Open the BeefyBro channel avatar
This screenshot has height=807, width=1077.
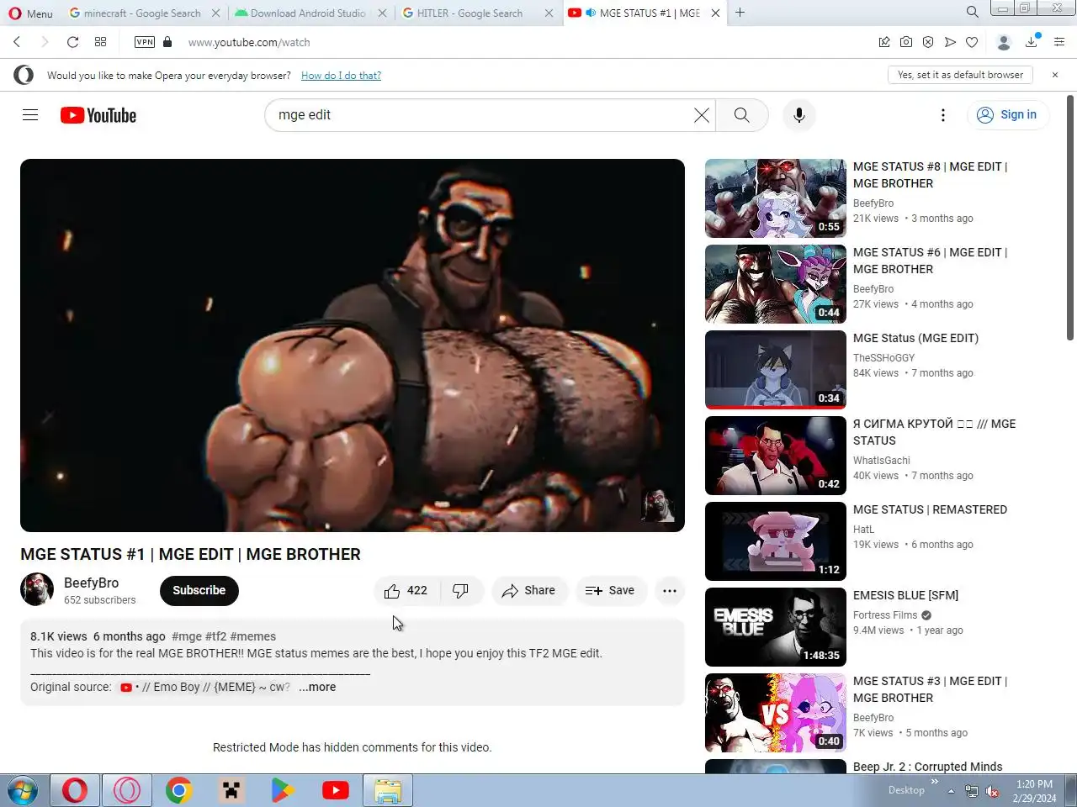pyautogui.click(x=37, y=590)
